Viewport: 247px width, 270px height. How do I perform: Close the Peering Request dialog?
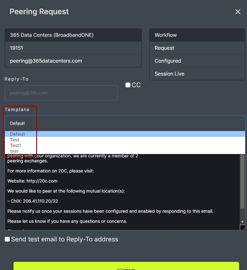pos(238,12)
